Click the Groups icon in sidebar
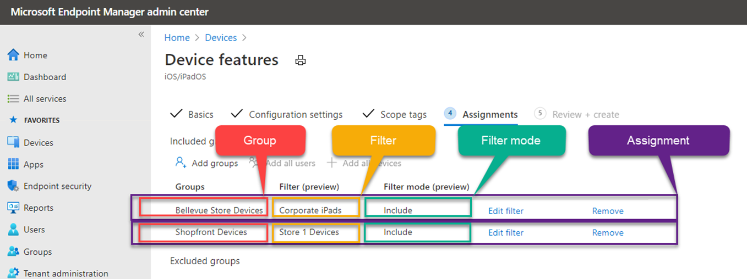Image resolution: width=747 pixels, height=279 pixels. click(13, 252)
